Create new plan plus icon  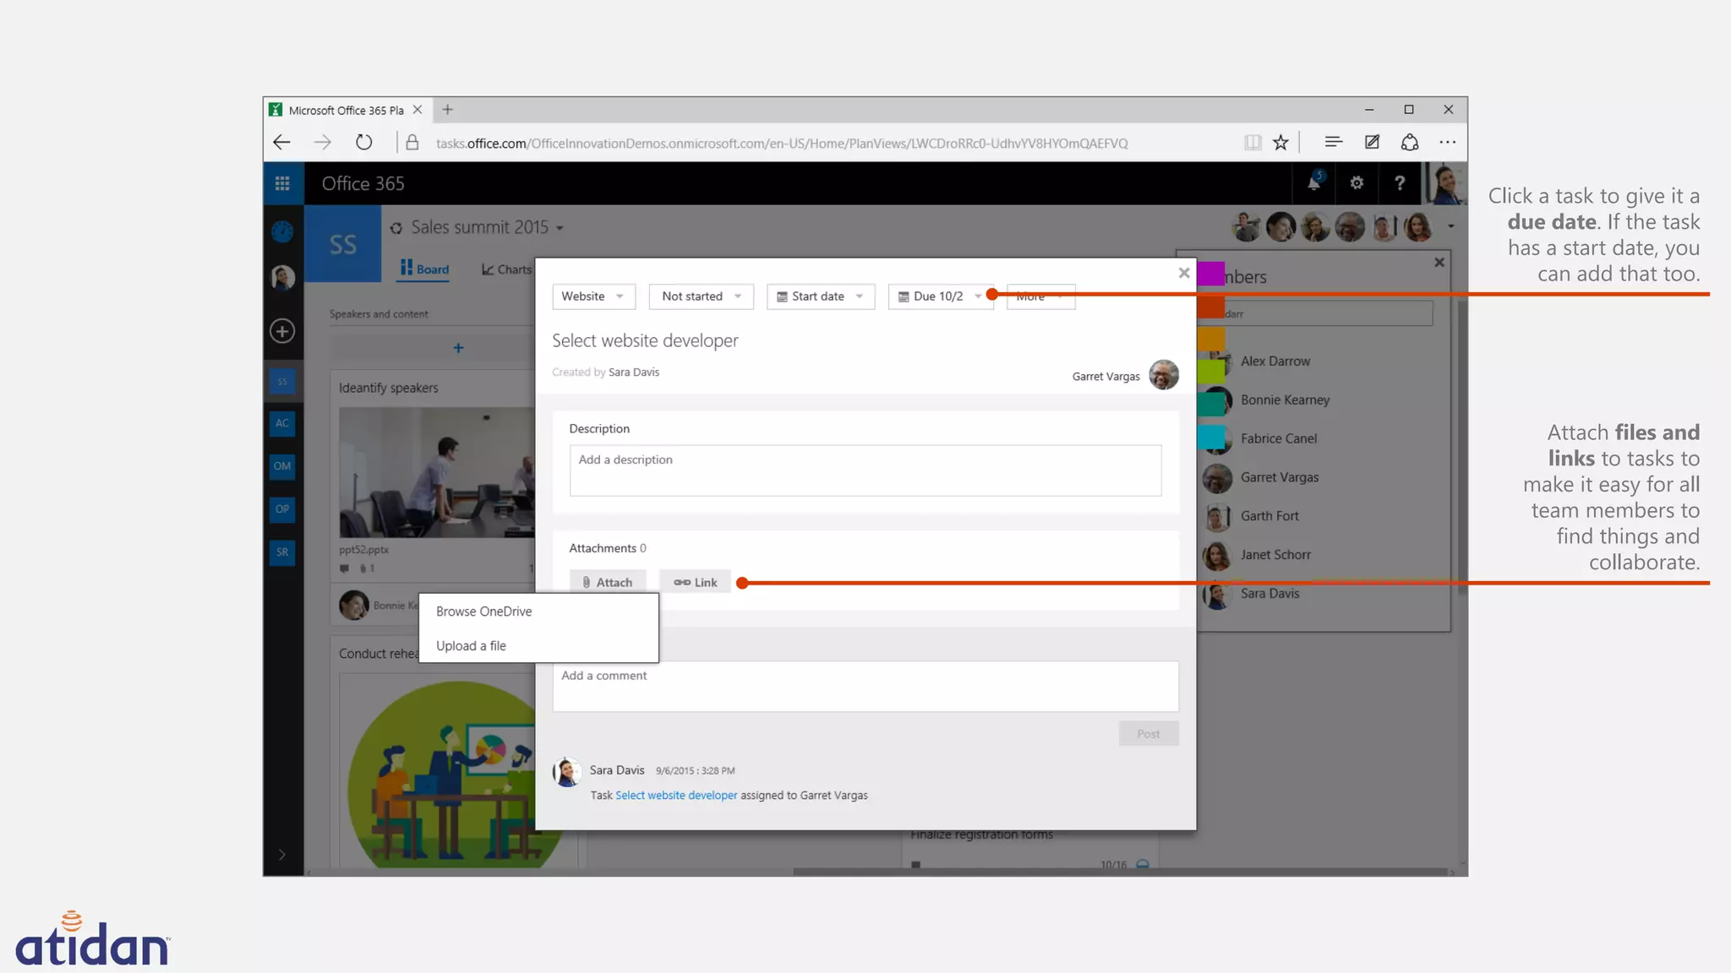coord(282,331)
